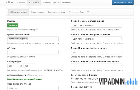The image size is (140, 90).
Task: Focus the API Ключ input field
Action: tap(33, 52)
